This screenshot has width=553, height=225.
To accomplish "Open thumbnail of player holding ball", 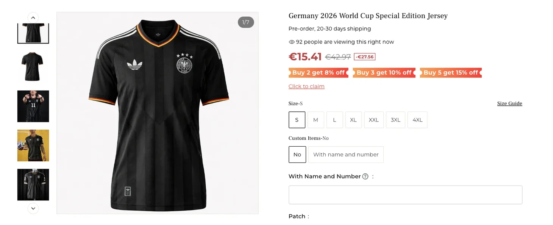I will pos(33,145).
